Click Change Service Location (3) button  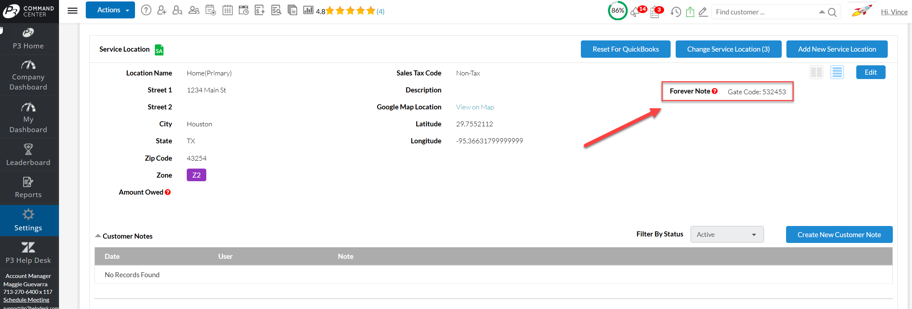point(728,49)
